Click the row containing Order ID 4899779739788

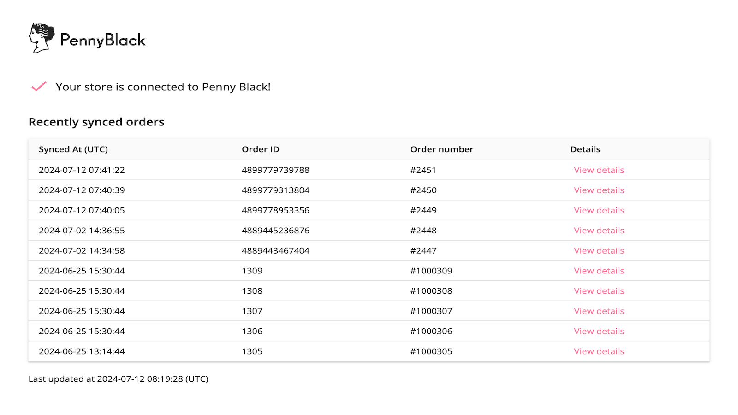[x=276, y=170]
